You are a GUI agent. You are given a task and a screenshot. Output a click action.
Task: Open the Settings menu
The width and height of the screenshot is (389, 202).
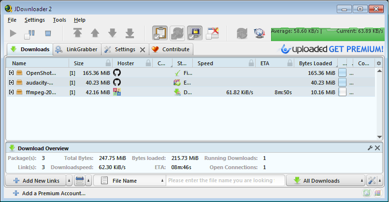click(34, 20)
